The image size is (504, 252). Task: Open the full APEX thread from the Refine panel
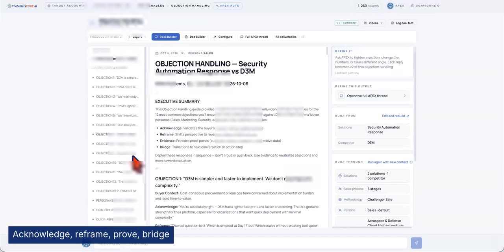(372, 96)
